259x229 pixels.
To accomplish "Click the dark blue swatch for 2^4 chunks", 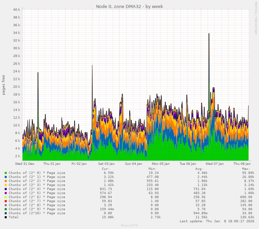I will 6,189.
